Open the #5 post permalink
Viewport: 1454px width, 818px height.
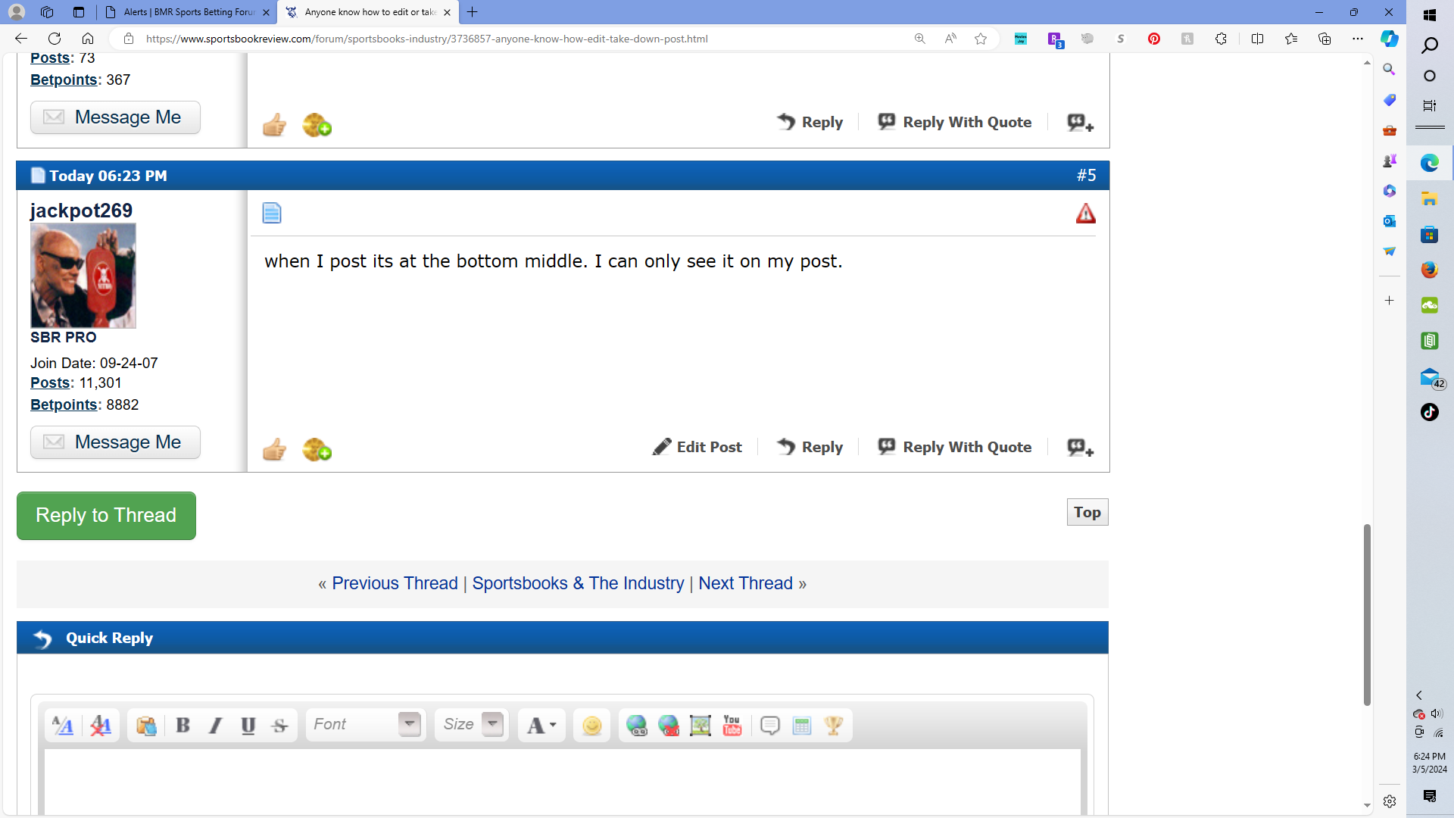tap(1087, 176)
